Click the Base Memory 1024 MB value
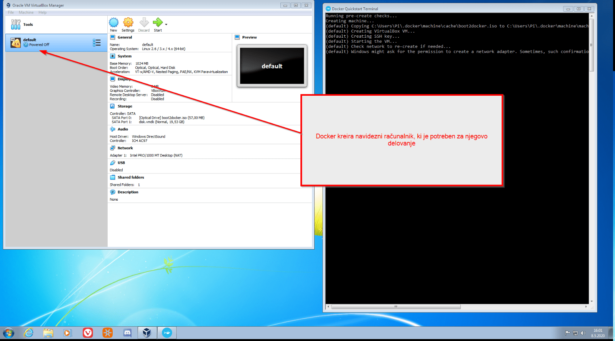This screenshot has width=615, height=341. 142,63
